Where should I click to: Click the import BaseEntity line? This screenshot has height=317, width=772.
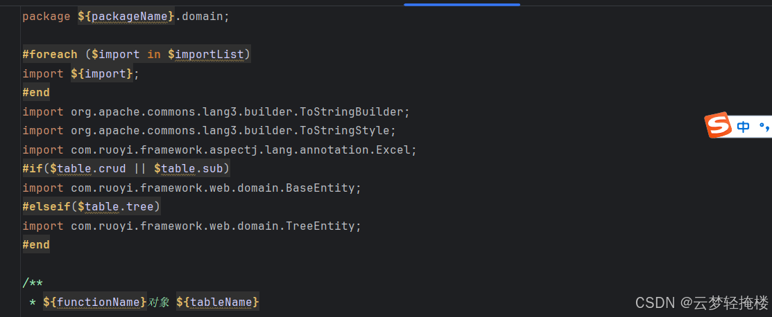click(x=192, y=188)
